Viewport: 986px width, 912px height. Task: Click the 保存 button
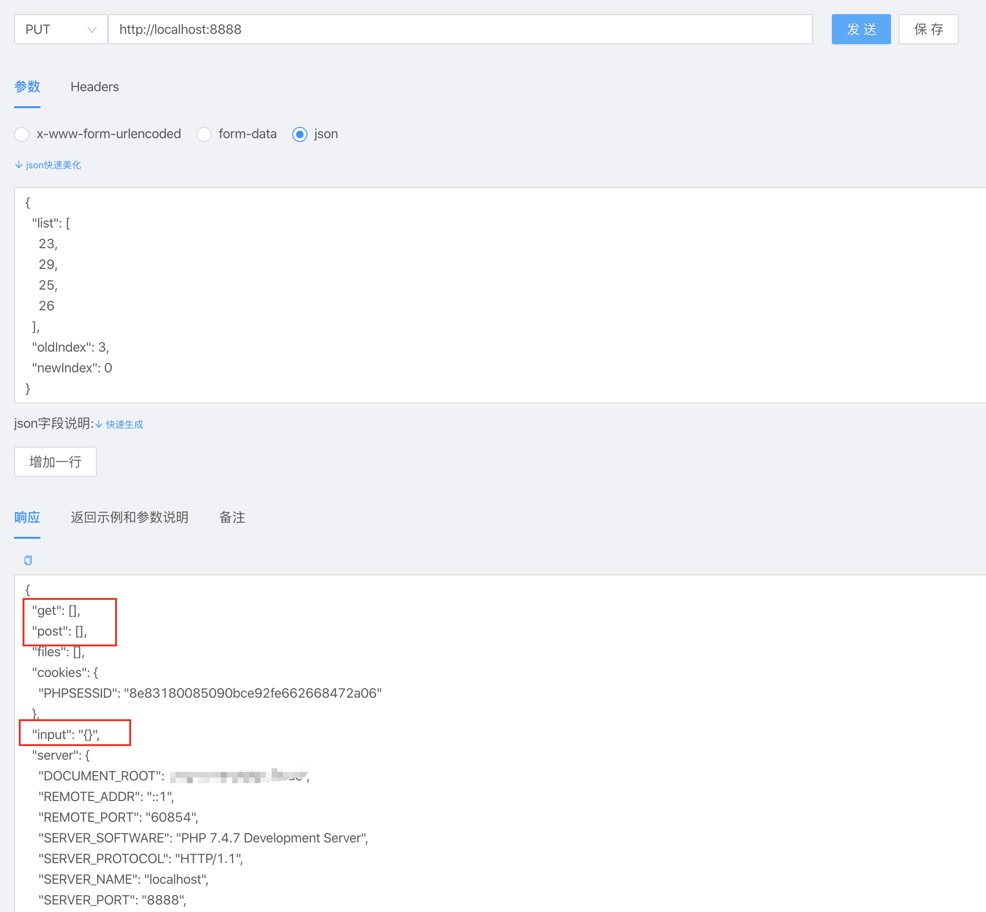coord(928,29)
